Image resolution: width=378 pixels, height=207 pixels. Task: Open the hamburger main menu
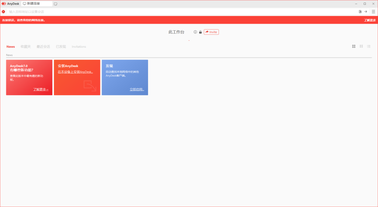coord(374,11)
